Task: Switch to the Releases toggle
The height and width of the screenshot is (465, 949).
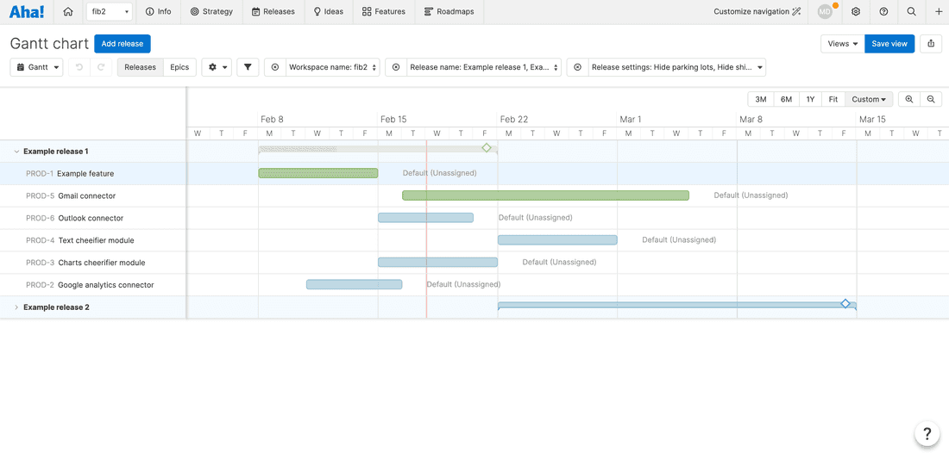Action: (141, 68)
